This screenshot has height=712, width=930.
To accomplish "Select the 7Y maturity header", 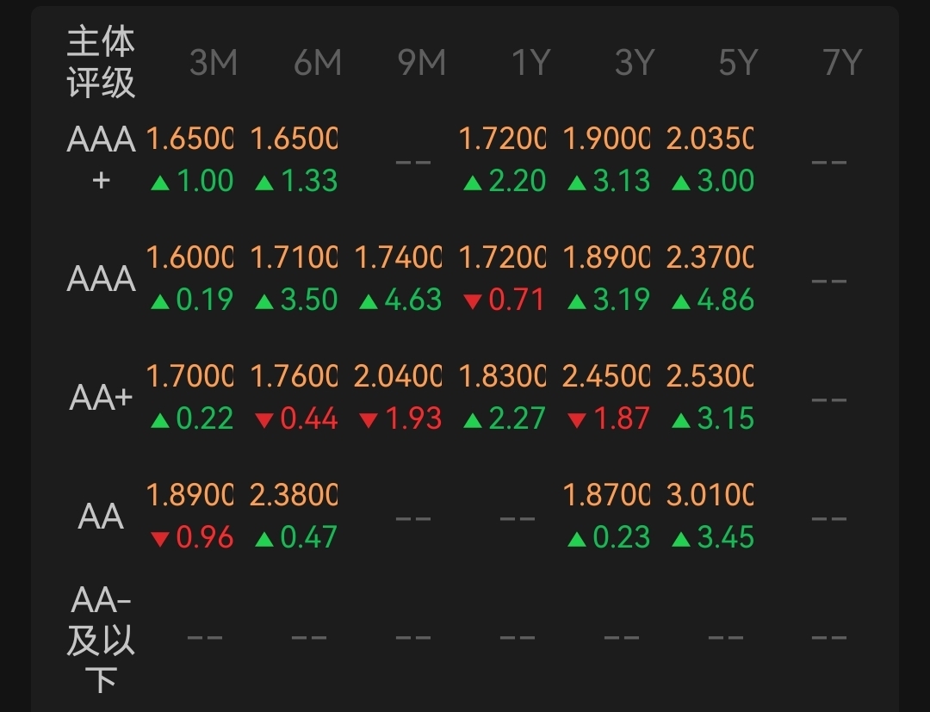I will [842, 63].
